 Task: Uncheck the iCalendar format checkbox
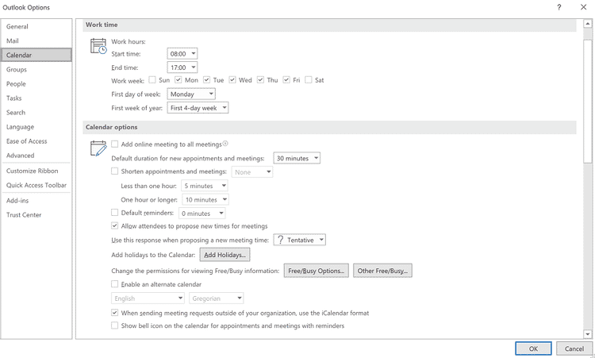[114, 313]
